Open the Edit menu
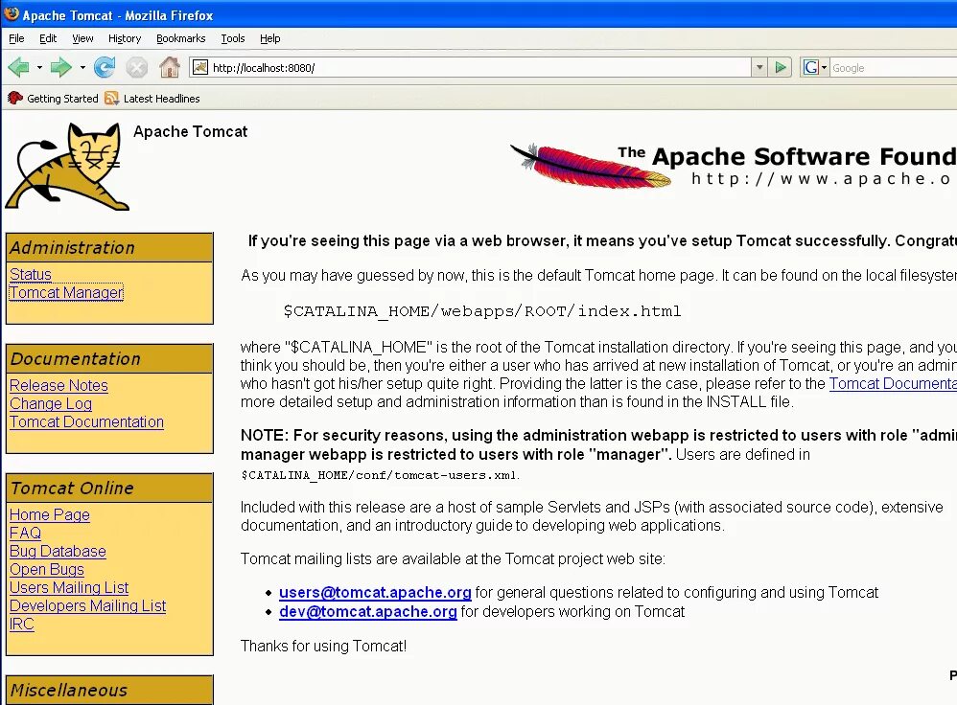This screenshot has width=957, height=705. [48, 38]
